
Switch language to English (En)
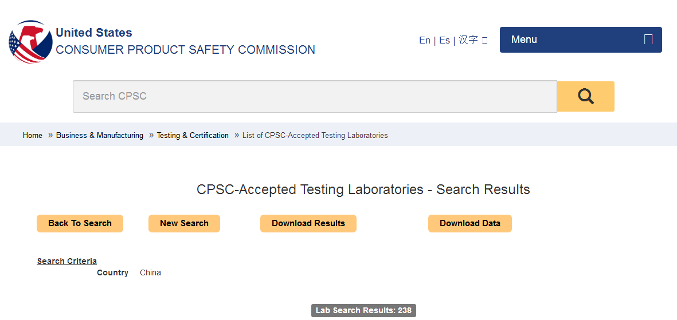[x=424, y=40]
